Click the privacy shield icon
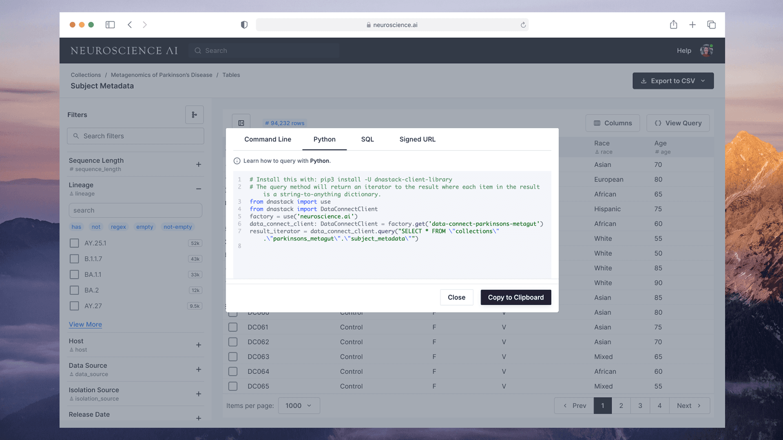 (244, 25)
